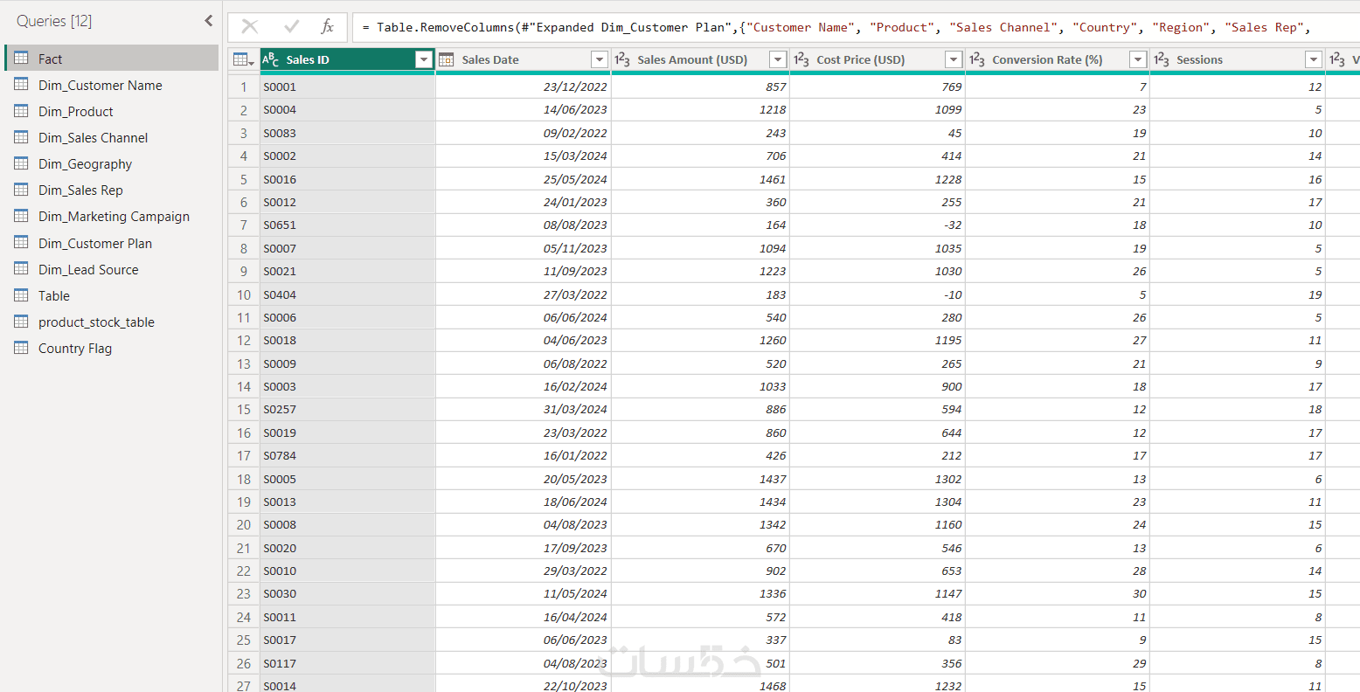The width and height of the screenshot is (1360, 692).
Task: Change data type icon of Sales ID column
Action: click(x=271, y=59)
